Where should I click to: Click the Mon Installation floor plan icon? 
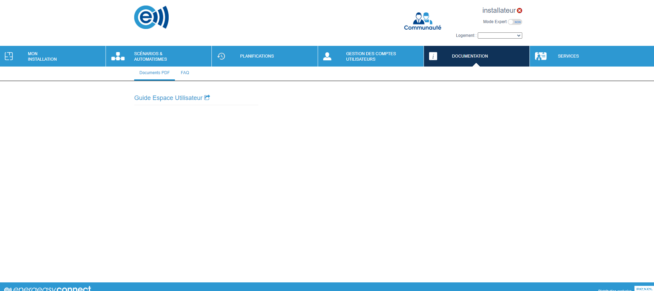coord(9,56)
